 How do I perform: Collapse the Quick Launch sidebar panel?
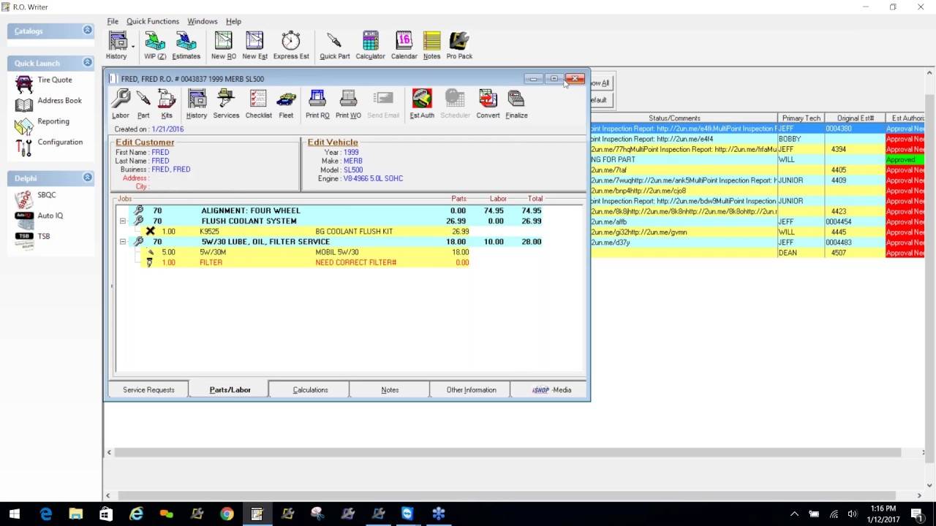(88, 63)
